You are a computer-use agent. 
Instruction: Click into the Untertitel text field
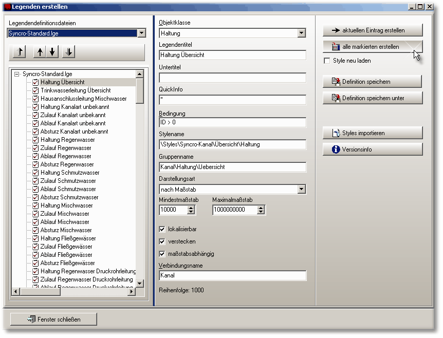(x=232, y=78)
